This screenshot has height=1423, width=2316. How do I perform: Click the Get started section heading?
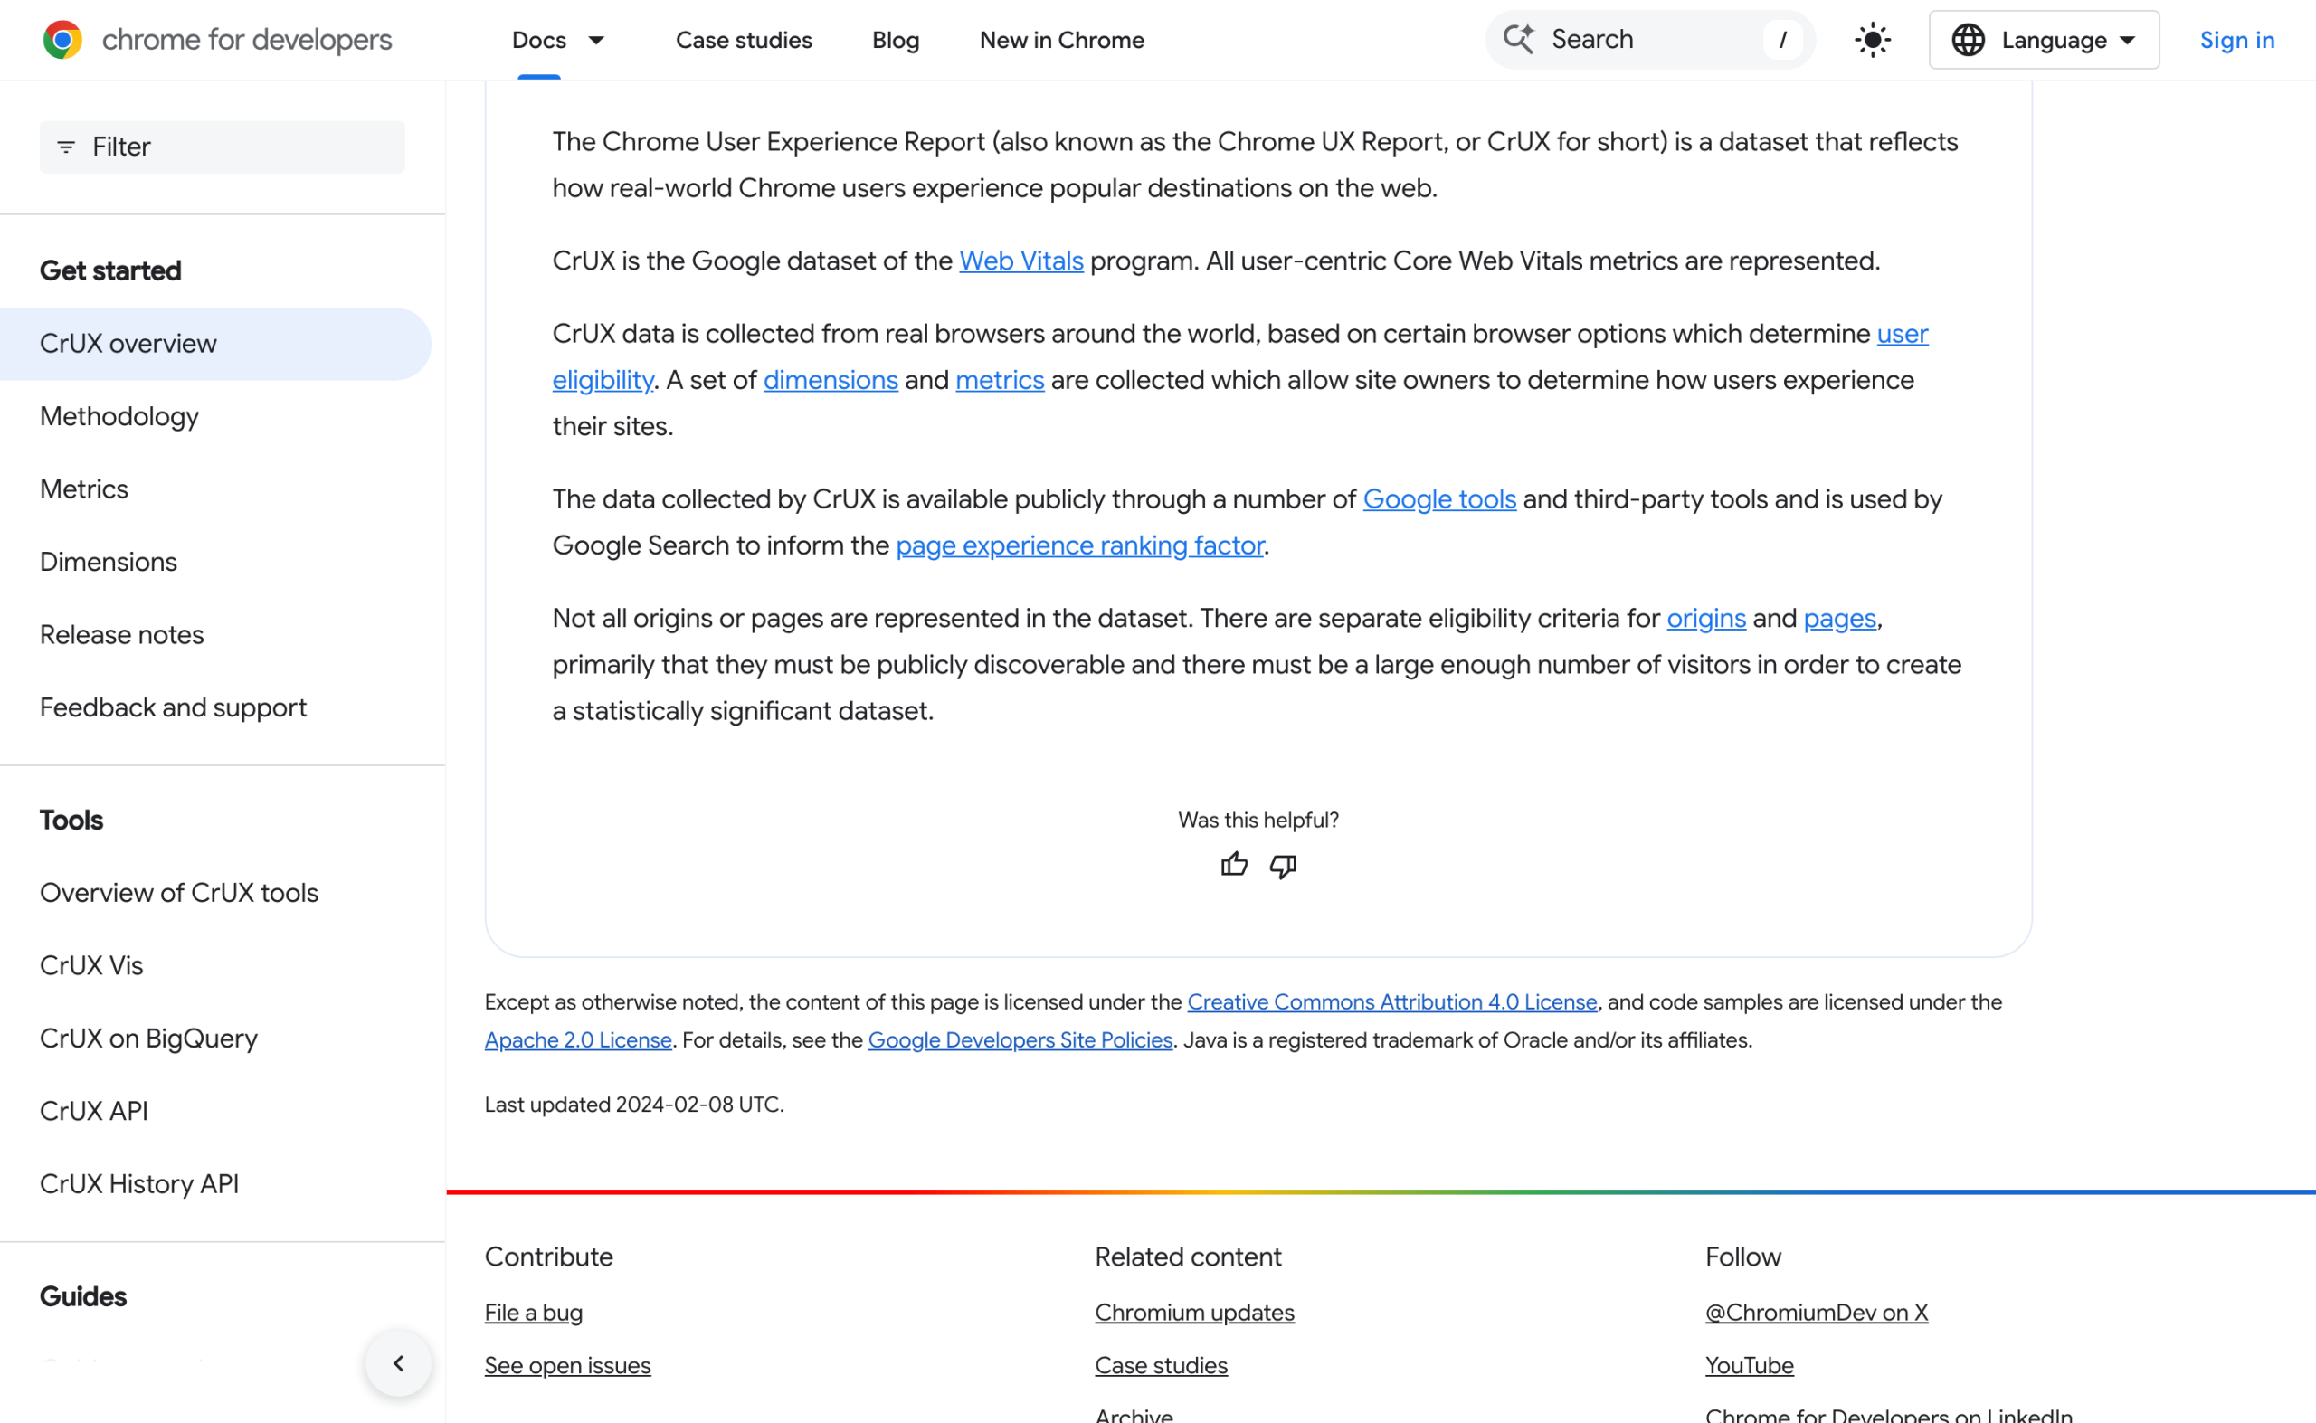coord(110,271)
